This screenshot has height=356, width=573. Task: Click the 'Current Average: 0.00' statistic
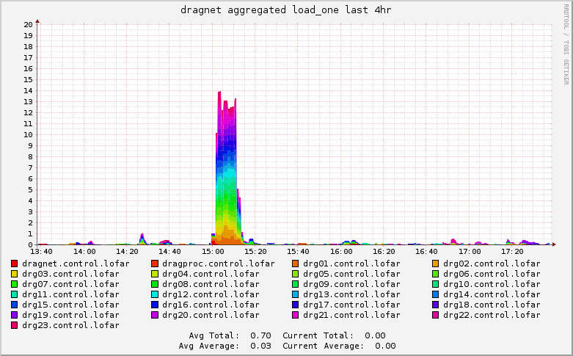click(339, 346)
